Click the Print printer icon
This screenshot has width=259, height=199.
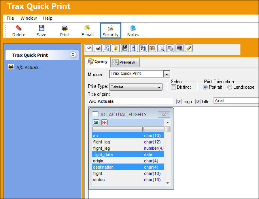point(64,28)
